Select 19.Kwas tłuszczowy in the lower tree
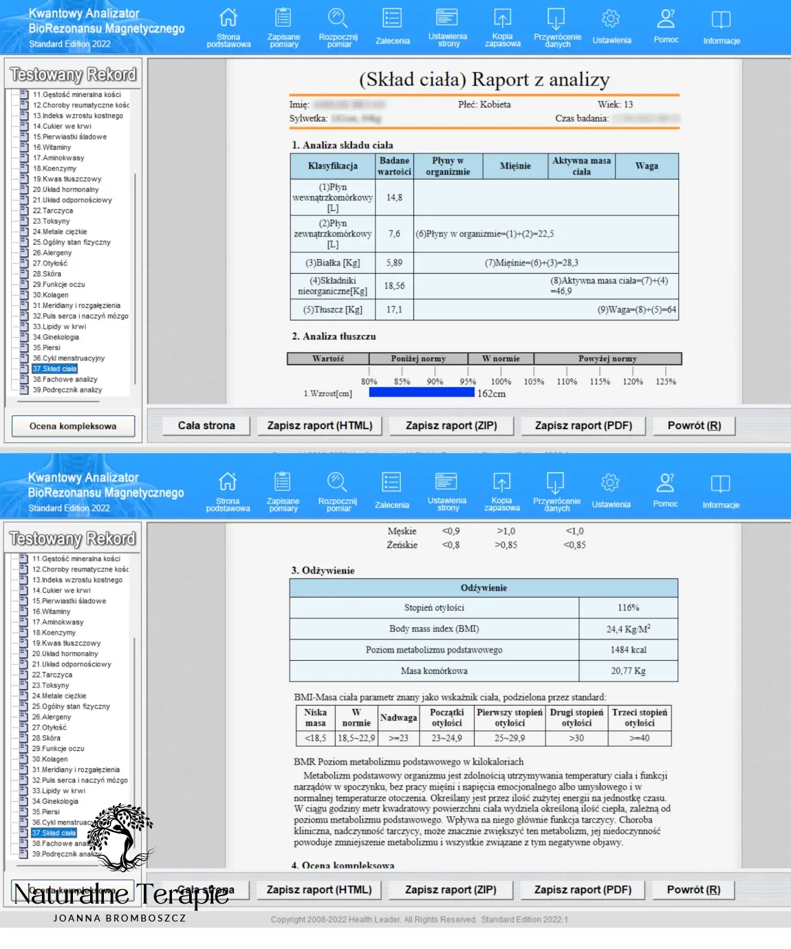Image resolution: width=791 pixels, height=949 pixels. (x=66, y=644)
